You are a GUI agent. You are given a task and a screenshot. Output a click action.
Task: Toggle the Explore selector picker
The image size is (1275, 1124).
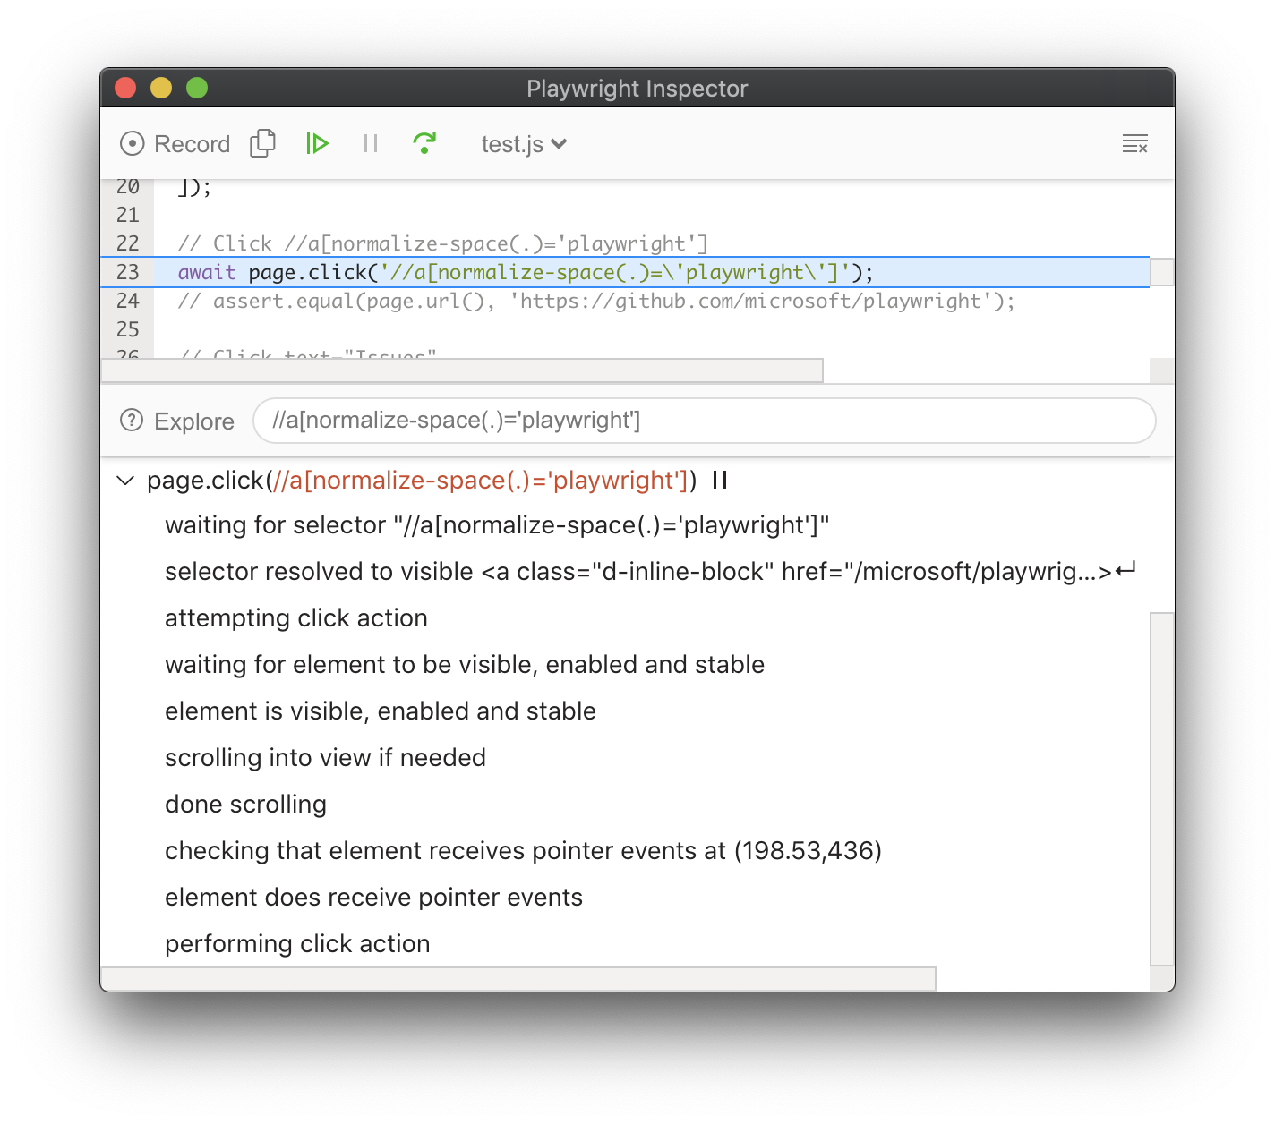pyautogui.click(x=176, y=421)
